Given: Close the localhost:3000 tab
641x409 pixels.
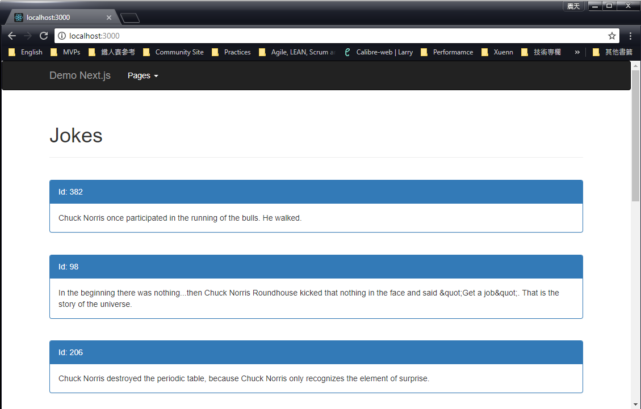Looking at the screenshot, I should [x=109, y=18].
